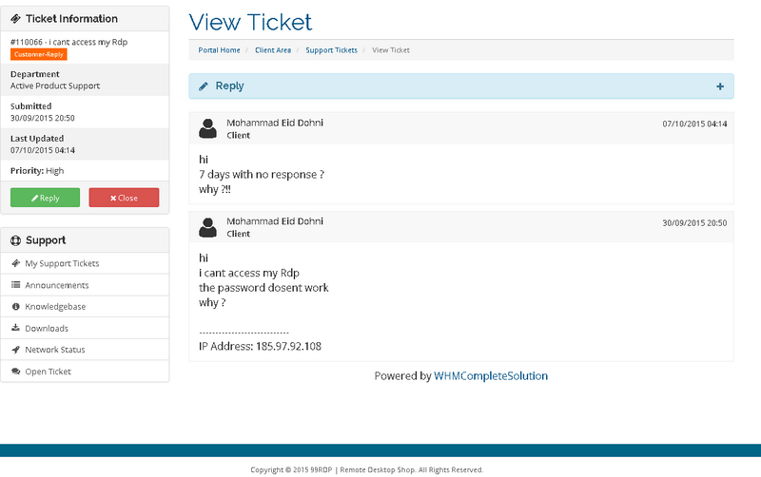Viewport: 761px width, 477px height.
Task: Click the chat bubbles icon next to Open Ticket
Action: 15,372
